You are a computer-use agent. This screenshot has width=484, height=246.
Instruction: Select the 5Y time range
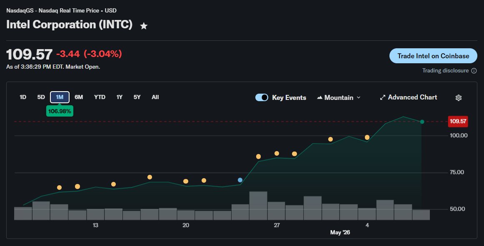tap(137, 97)
